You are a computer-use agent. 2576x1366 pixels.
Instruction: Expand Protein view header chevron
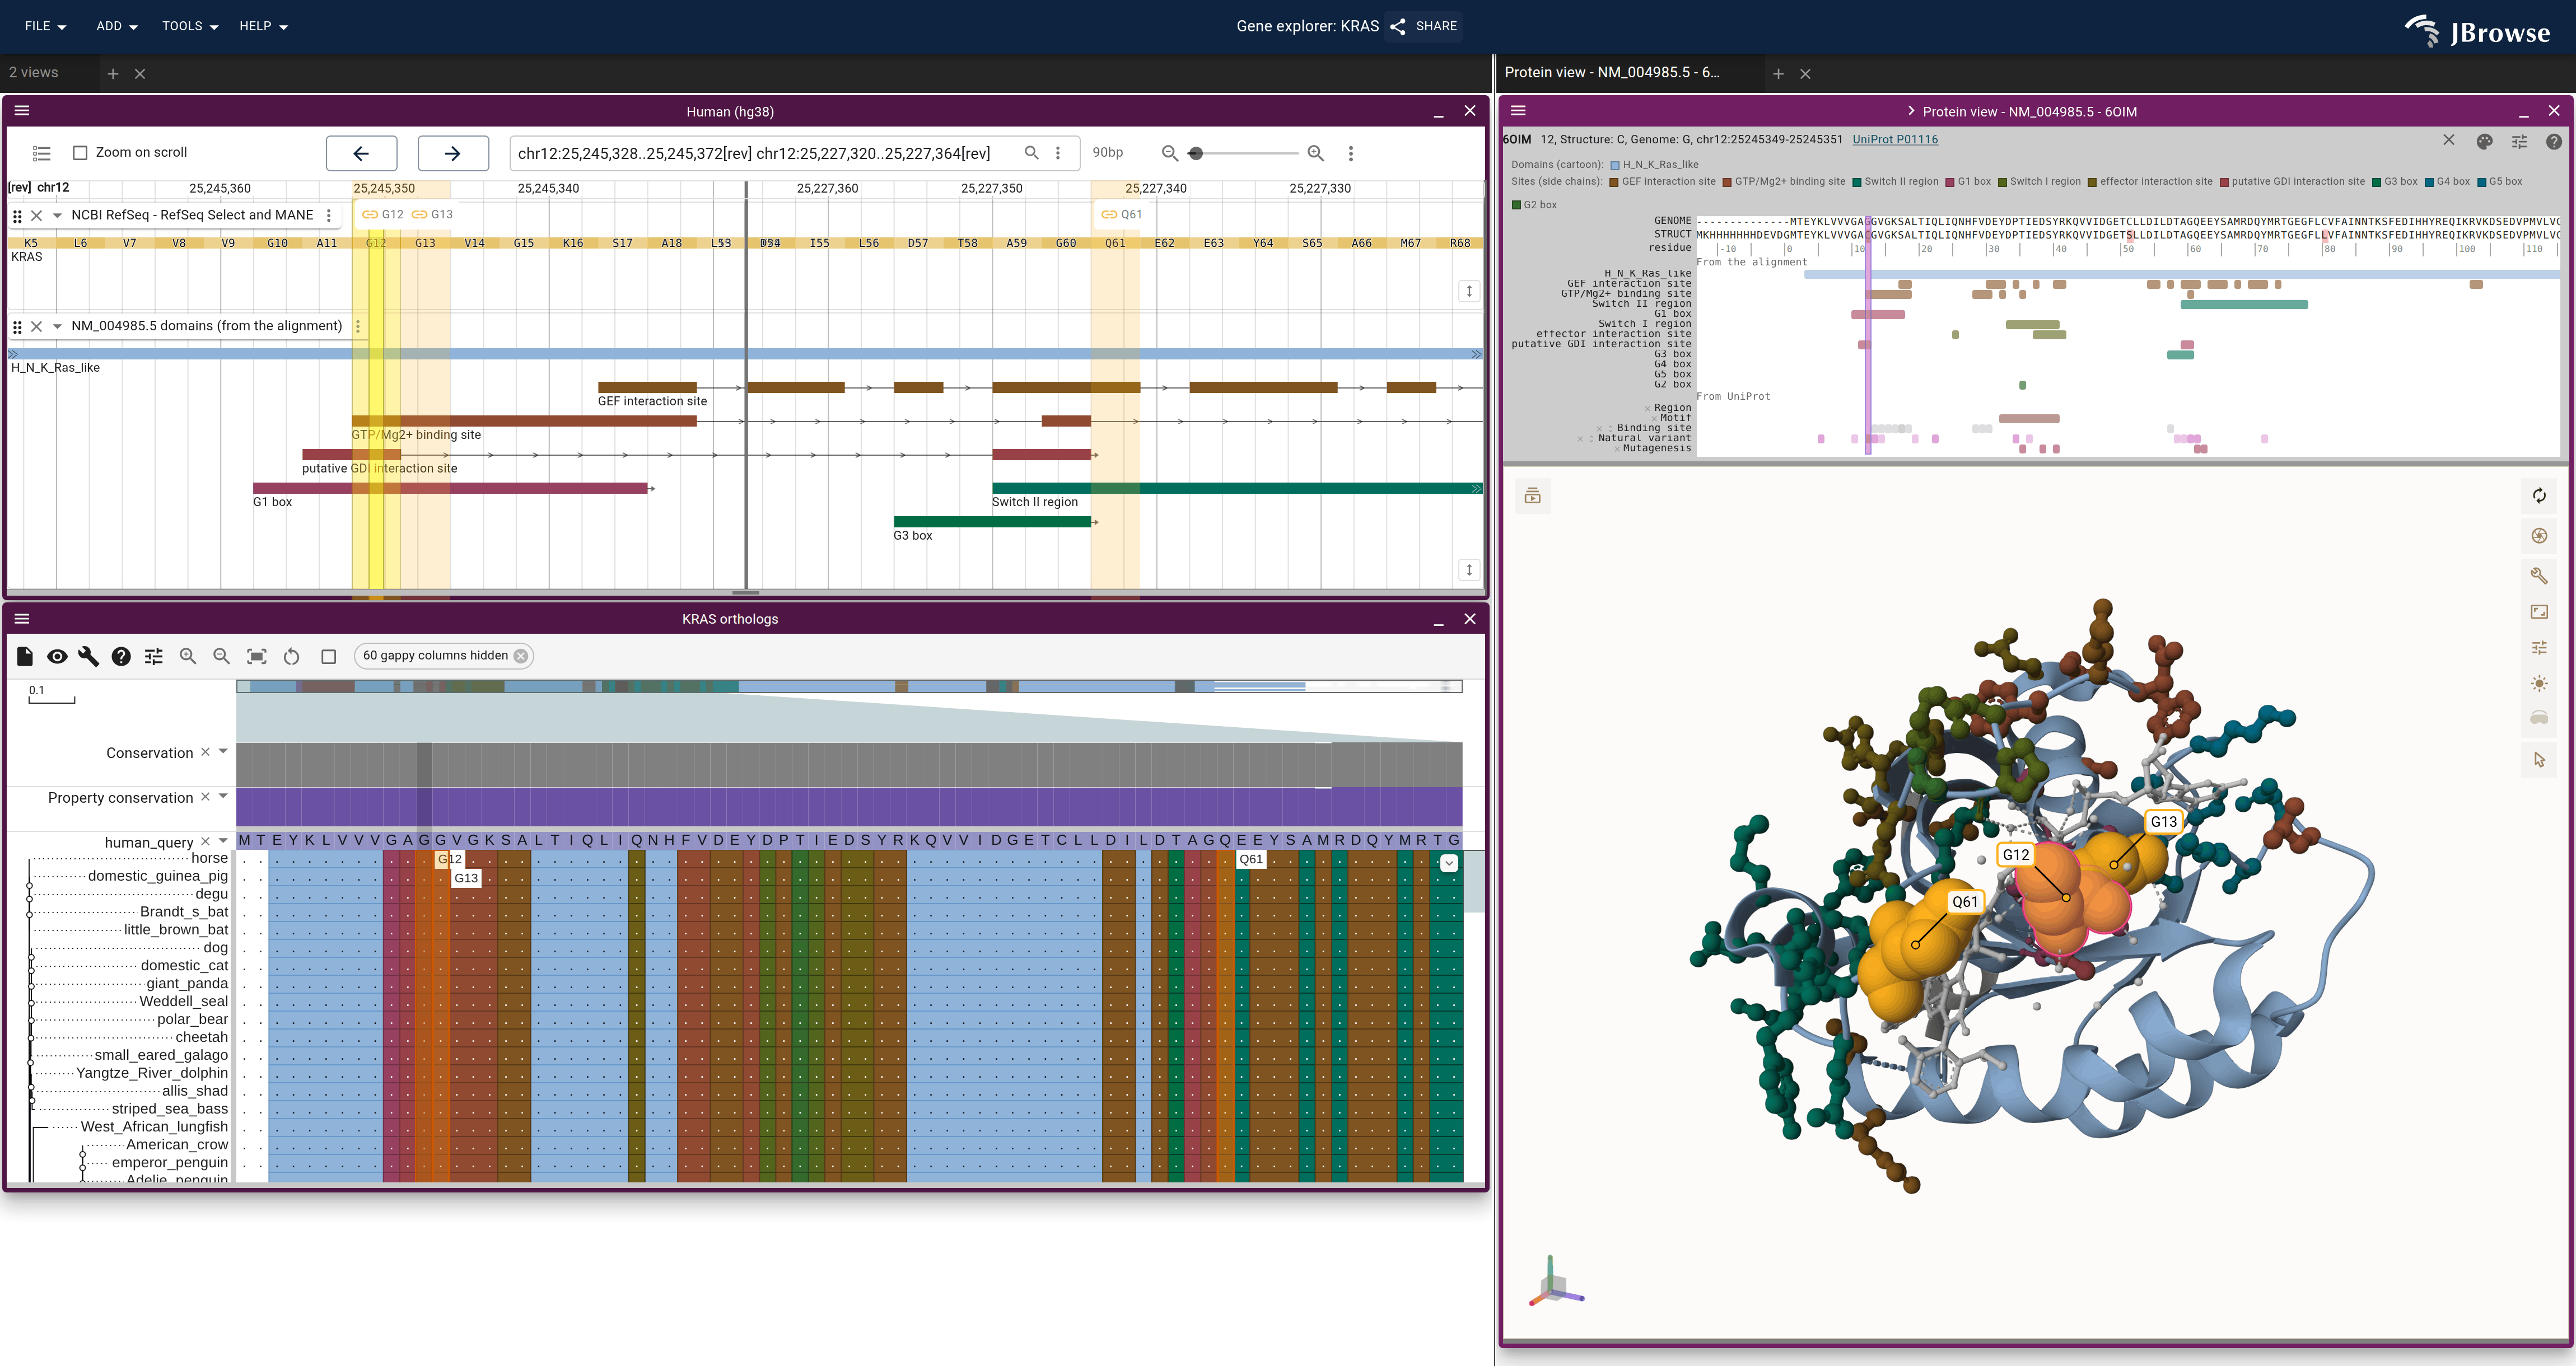[1911, 111]
